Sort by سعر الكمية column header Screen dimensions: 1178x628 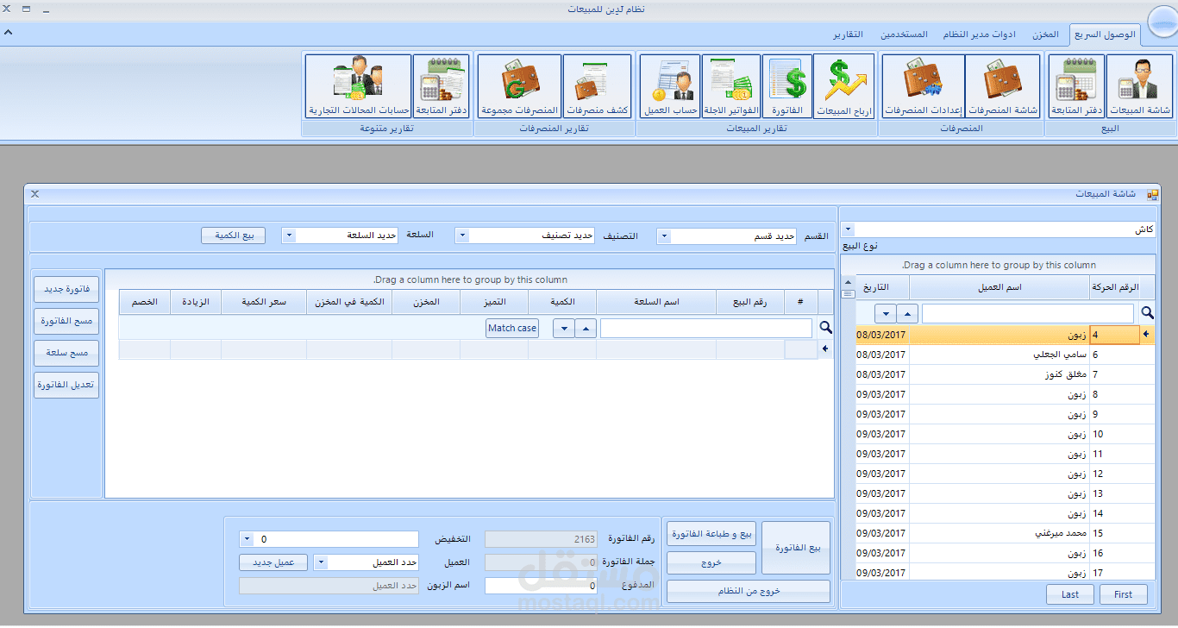(x=264, y=302)
